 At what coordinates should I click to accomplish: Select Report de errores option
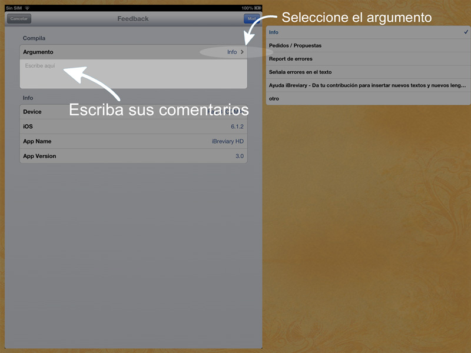click(x=353, y=59)
